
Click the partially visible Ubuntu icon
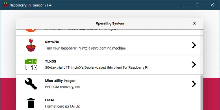(31, 31)
